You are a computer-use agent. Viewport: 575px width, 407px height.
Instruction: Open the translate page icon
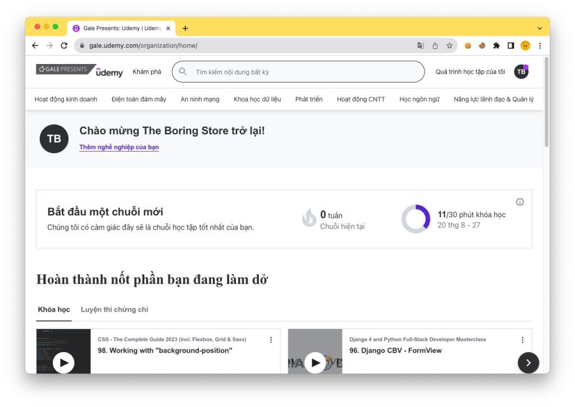pos(421,45)
